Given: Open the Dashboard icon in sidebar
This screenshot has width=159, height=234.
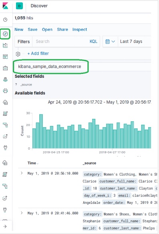Looking at the screenshot, I should click(x=5, y=57).
